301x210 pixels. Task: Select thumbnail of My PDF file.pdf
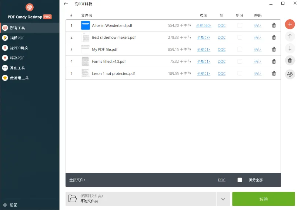click(x=86, y=49)
